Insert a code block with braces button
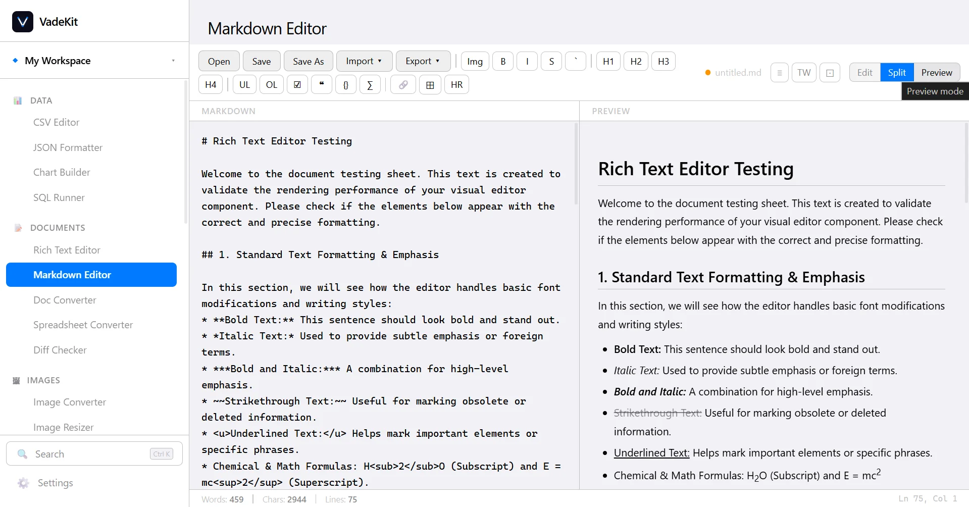Screen dimensions: 969x507 point(346,84)
